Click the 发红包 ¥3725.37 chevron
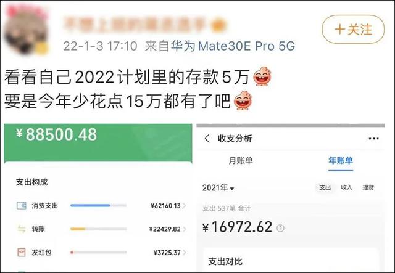 (185, 252)
